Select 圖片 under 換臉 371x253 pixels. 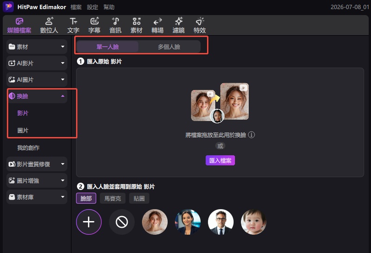23,130
